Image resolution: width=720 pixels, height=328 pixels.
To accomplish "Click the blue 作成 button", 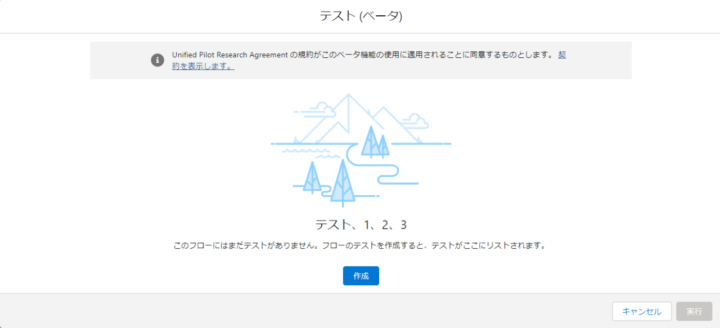I will 361,276.
